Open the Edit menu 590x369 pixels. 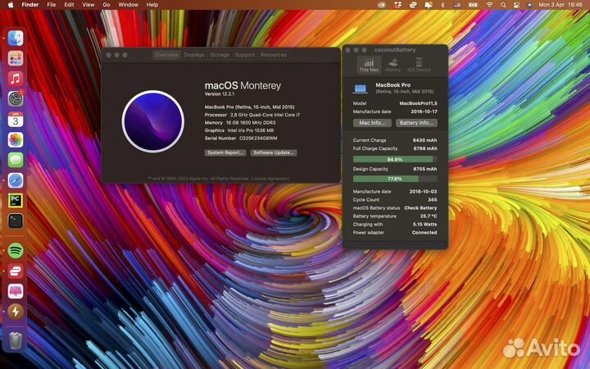coord(69,5)
